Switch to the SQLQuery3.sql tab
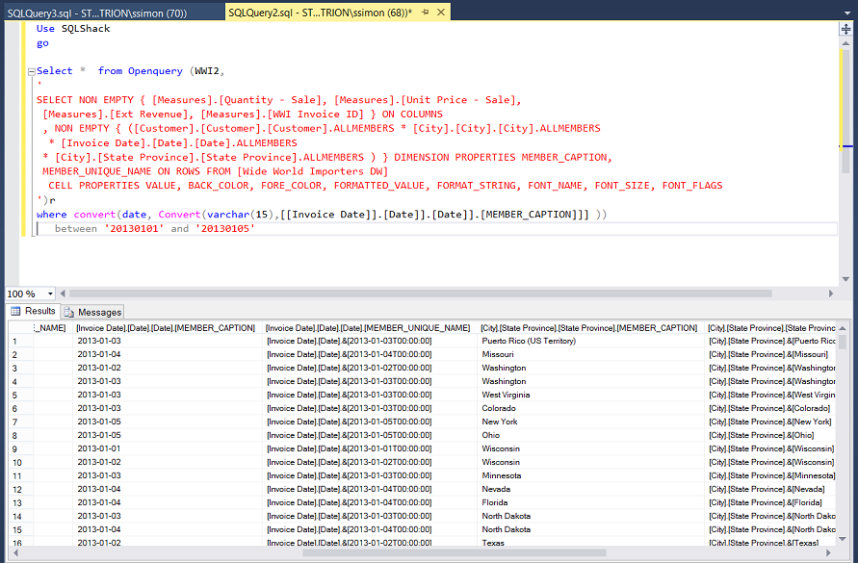Screen dimensions: 858x563 pos(96,13)
